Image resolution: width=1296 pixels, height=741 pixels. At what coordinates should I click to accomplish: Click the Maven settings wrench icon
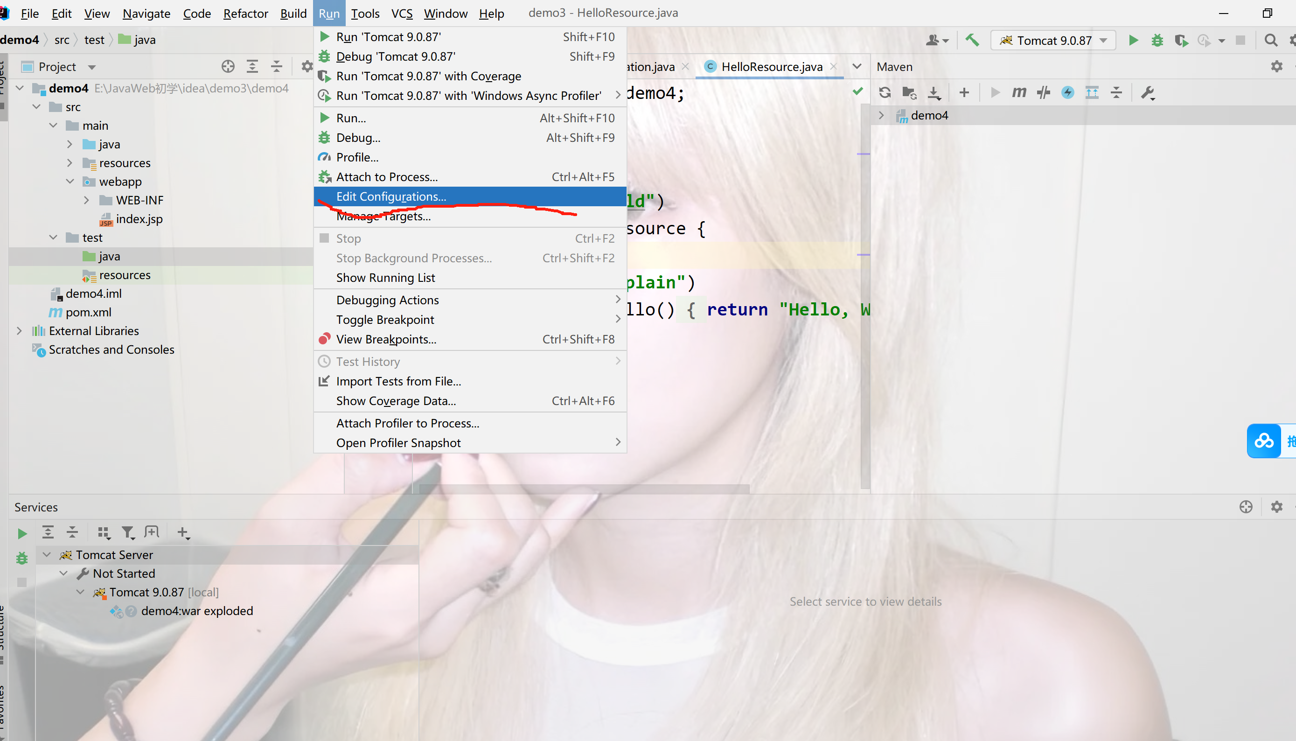point(1148,92)
